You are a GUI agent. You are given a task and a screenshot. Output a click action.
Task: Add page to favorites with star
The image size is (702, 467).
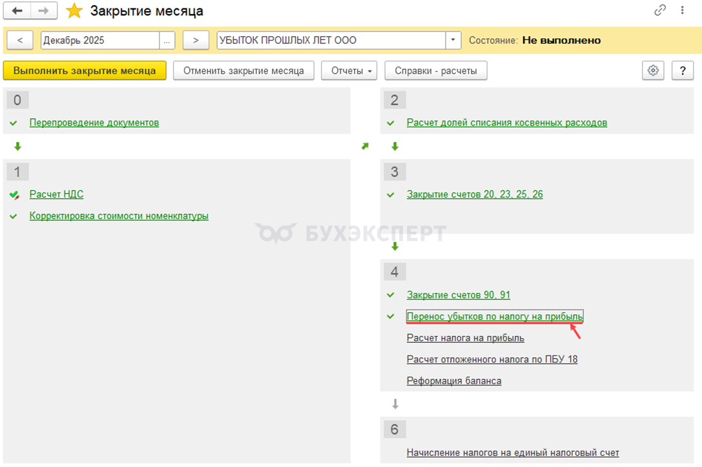coord(75,11)
